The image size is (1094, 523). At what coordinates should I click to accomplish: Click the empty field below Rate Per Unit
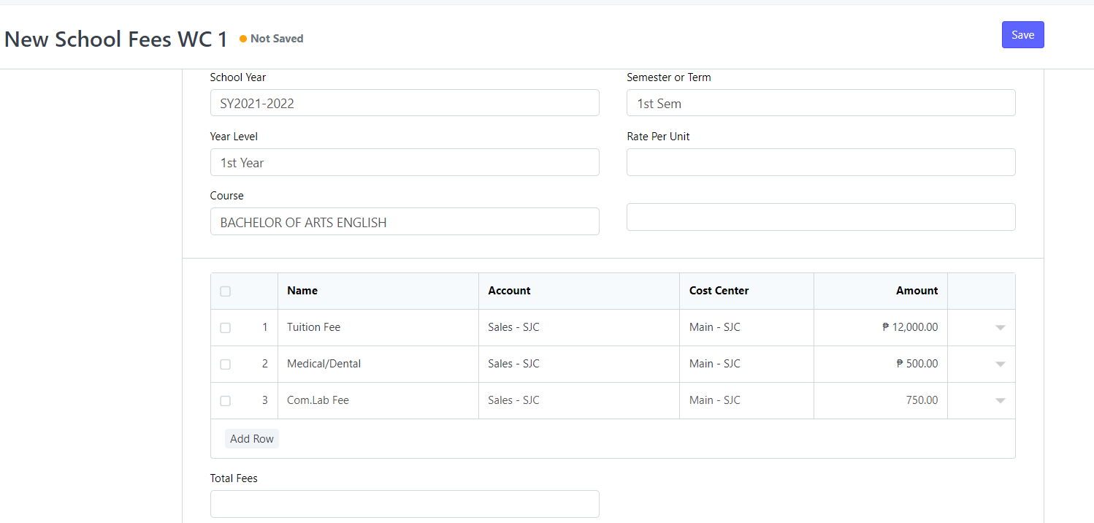pyautogui.click(x=821, y=217)
